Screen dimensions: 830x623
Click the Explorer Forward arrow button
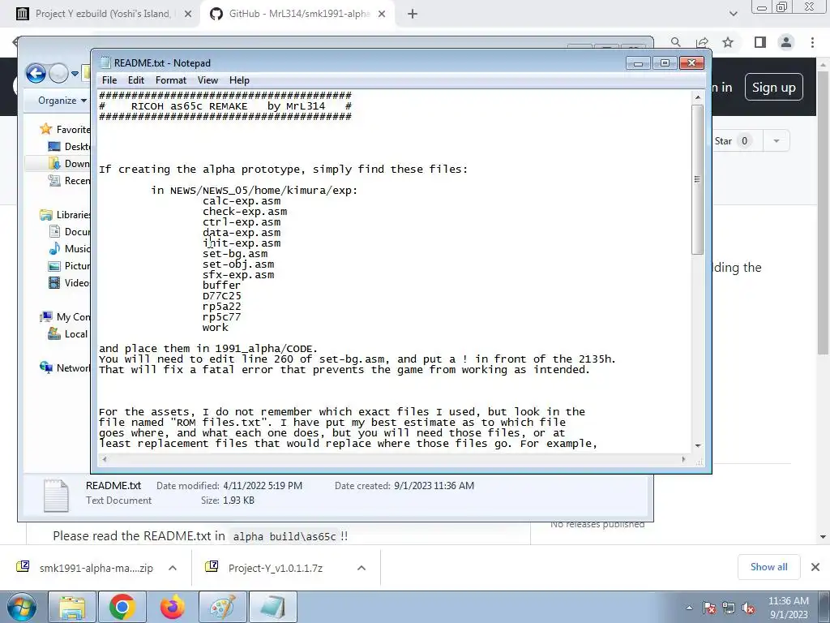(x=58, y=73)
